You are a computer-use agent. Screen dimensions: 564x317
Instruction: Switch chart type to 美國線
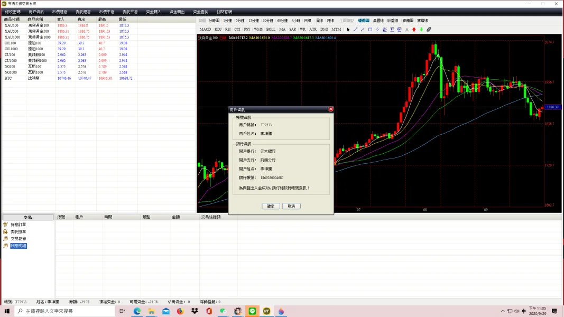[378, 21]
